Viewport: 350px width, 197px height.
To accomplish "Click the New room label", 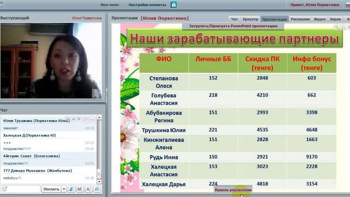I will (x=109, y=5).
